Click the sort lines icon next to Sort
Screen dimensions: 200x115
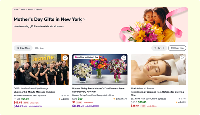coord(155,48)
